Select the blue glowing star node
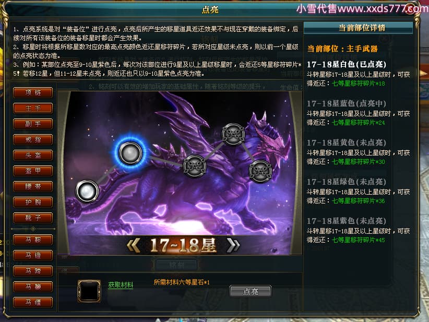429x322 pixels. pos(130,153)
